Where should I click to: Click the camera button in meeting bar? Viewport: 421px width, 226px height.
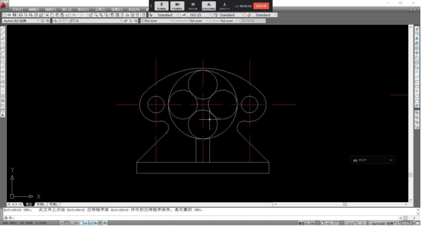pos(177,5)
